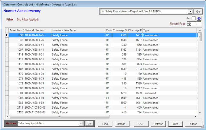The image size is (206, 130).
Task: Click the L1 cross section cell in row 1608
Action: coord(109,98)
